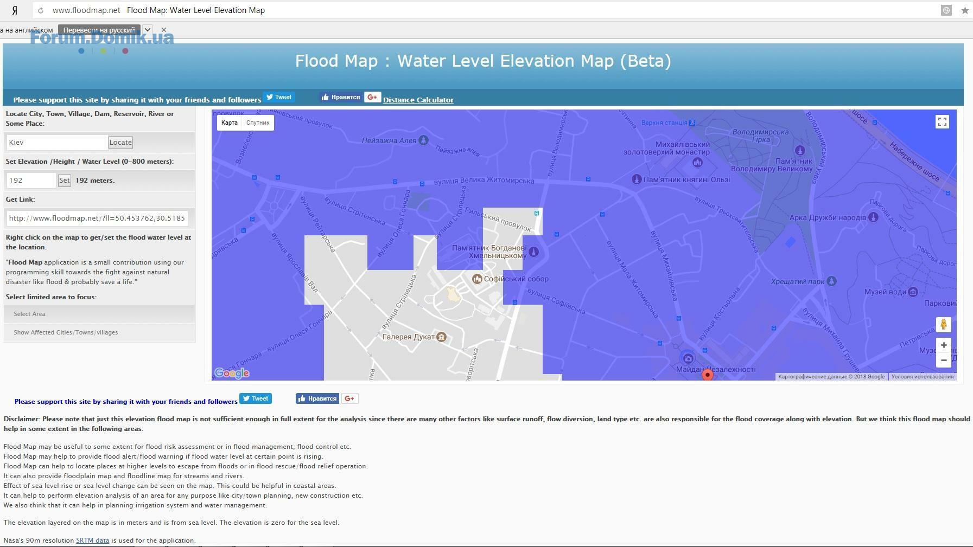This screenshot has width=973, height=547.
Task: Click 'вулиця Велика Житомирська' street label
Action: [x=484, y=180]
